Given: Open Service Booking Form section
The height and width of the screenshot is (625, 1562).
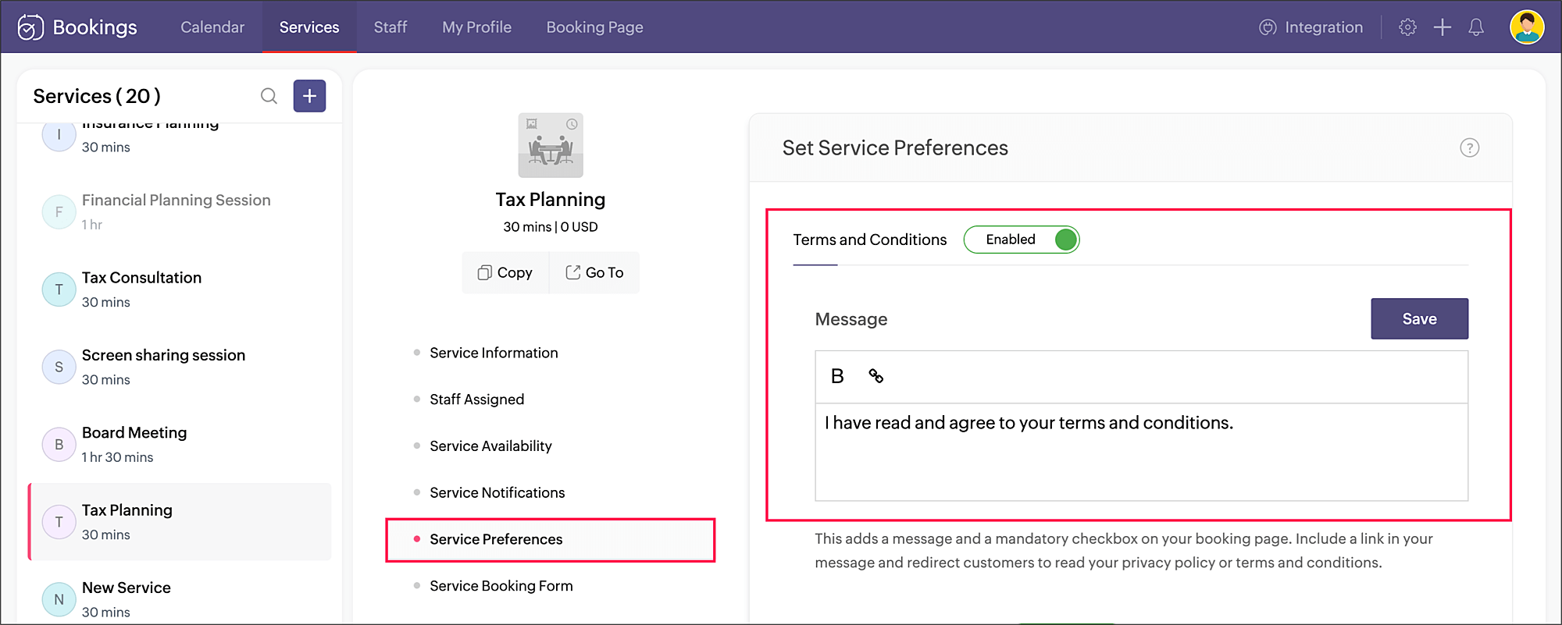Looking at the screenshot, I should coord(501,586).
